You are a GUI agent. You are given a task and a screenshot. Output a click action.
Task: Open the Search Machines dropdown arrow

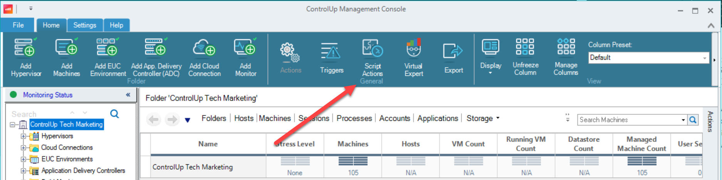[x=683, y=120]
